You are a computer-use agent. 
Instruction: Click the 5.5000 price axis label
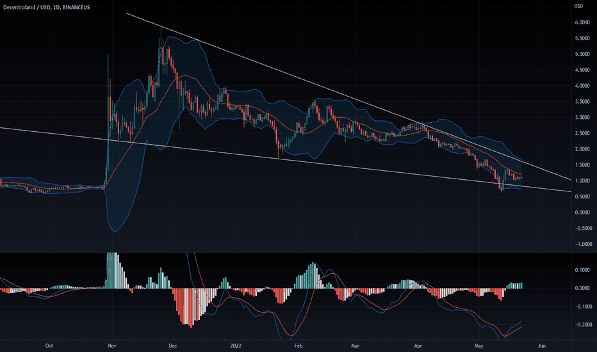(x=582, y=38)
